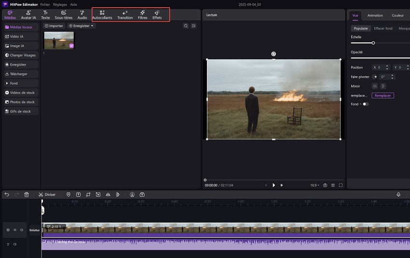The width and height of the screenshot is (410, 258).
Task: Open the Aide menu
Action: click(73, 4)
